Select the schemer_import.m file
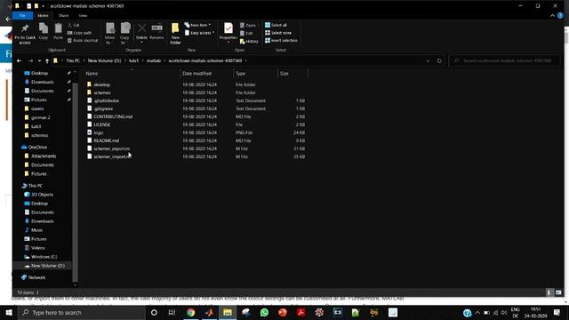This screenshot has height=320, width=569. (113, 156)
